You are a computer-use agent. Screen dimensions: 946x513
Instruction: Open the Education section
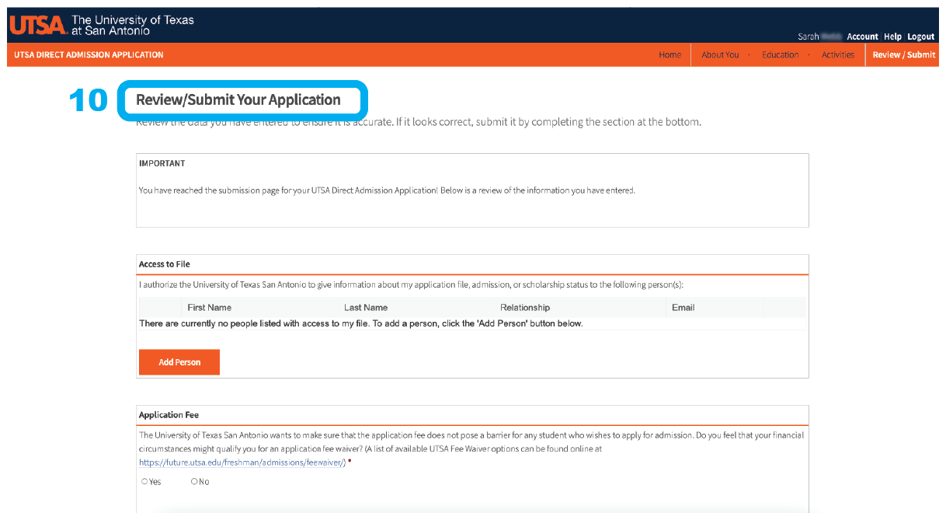[x=780, y=54]
